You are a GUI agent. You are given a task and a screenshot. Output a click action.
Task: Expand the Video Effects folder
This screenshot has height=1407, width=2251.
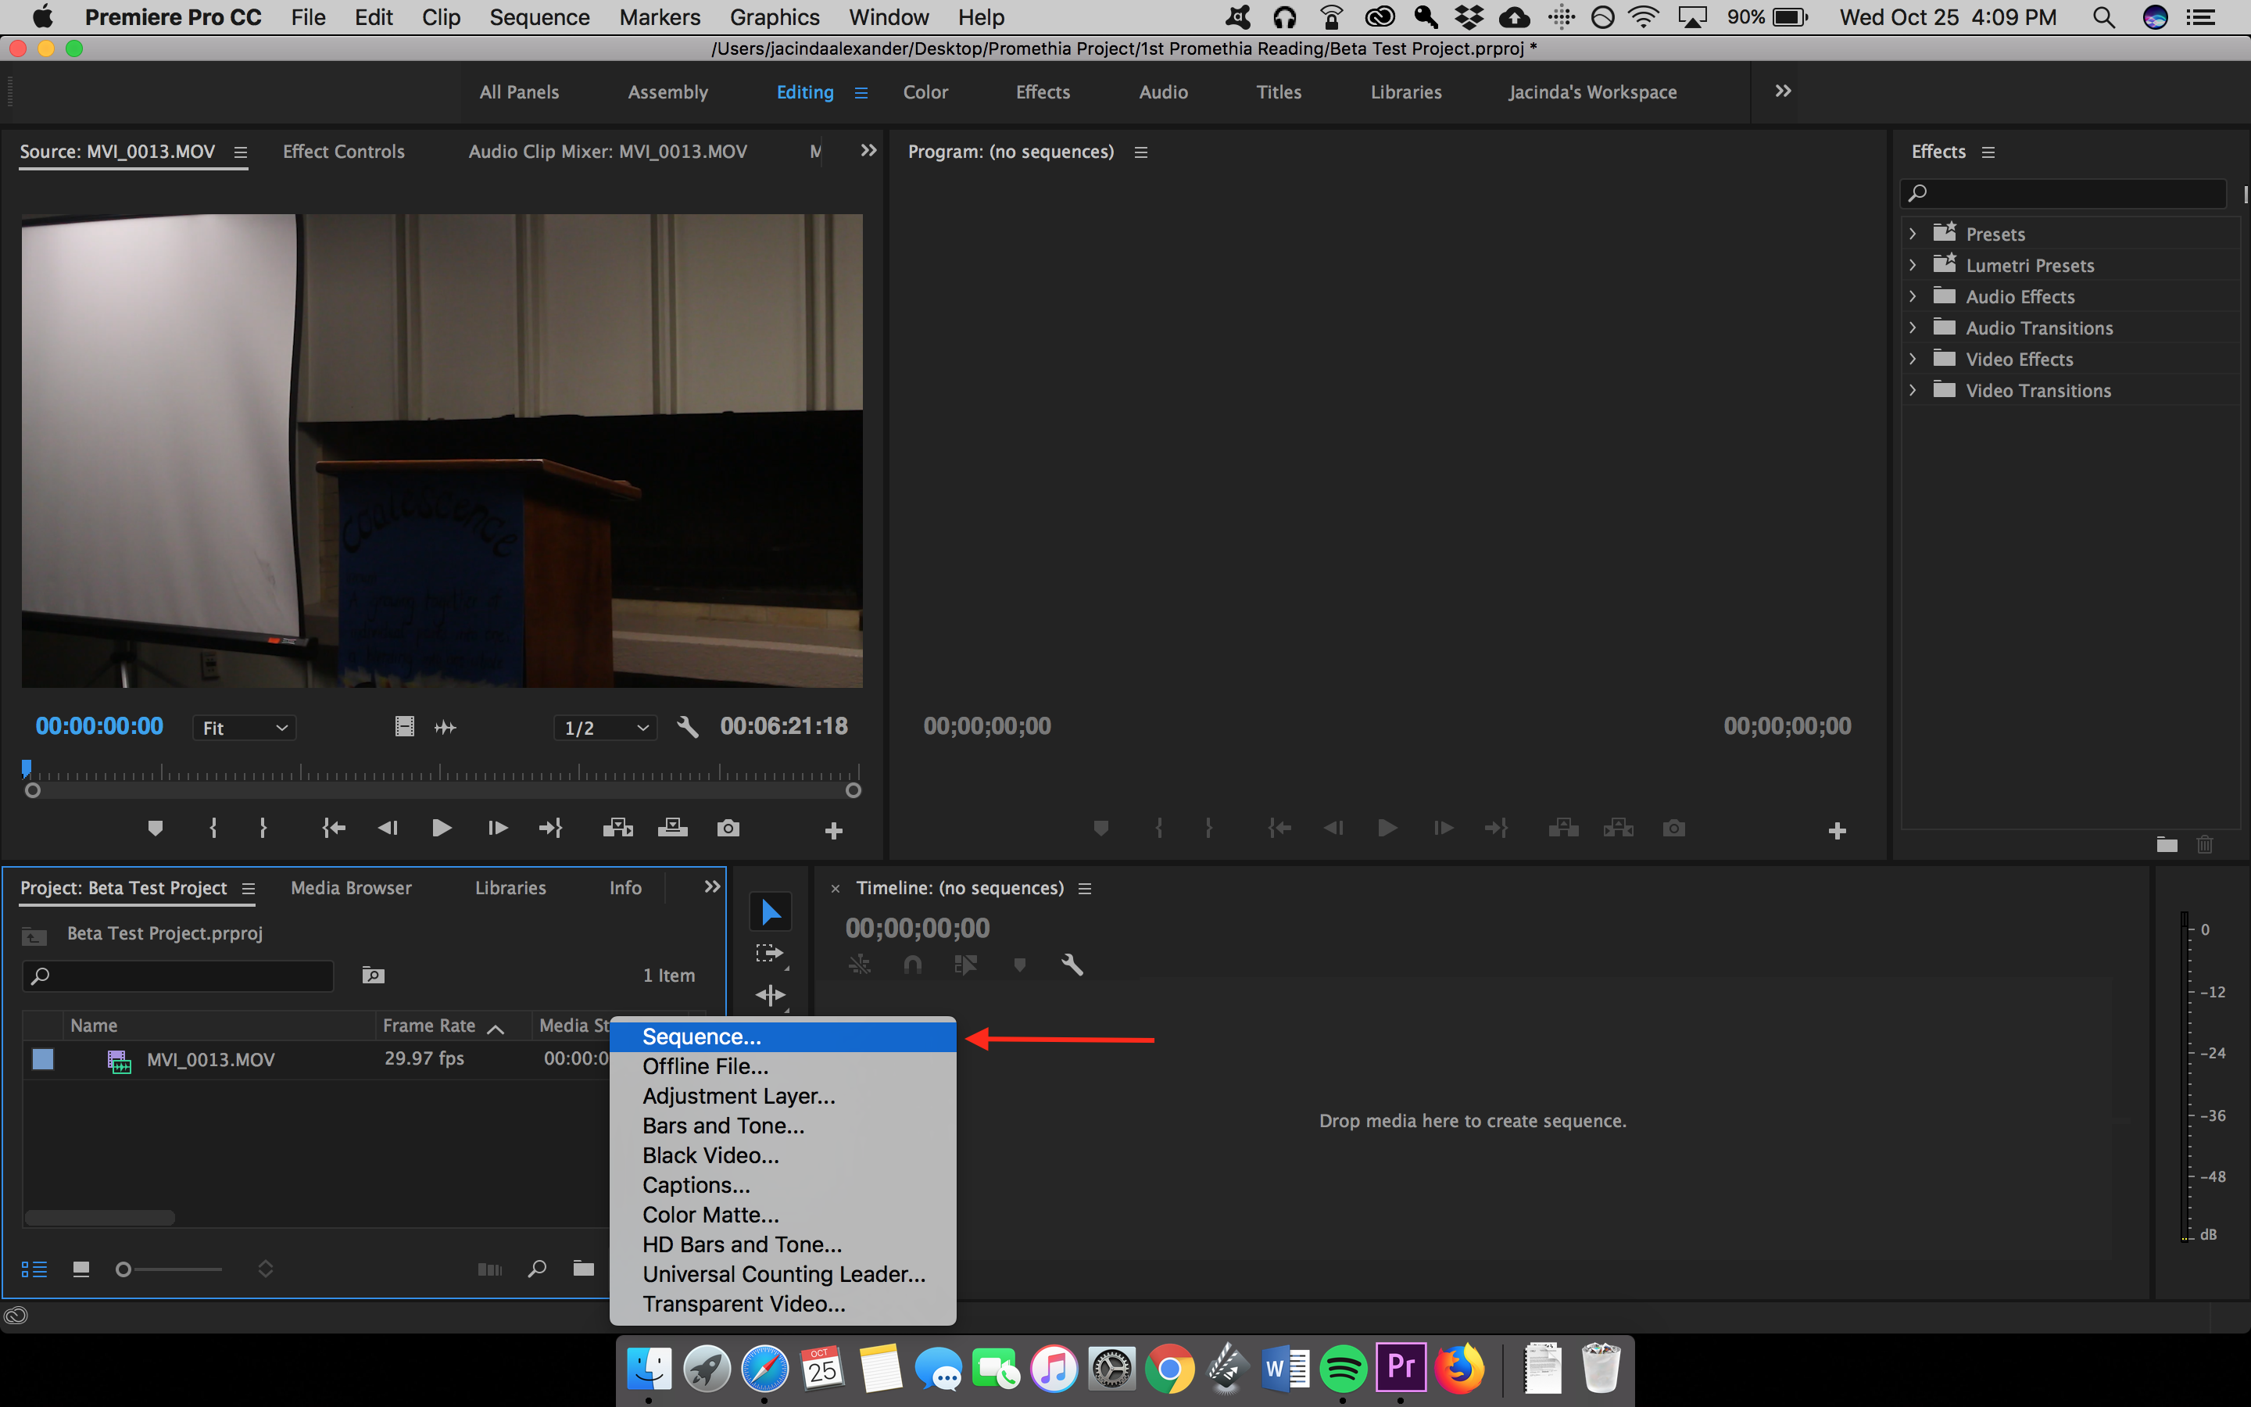[x=1913, y=360]
